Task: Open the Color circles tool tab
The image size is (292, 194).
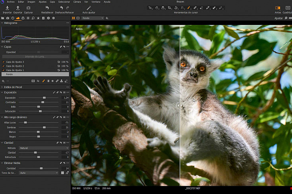Action: coord(23,18)
